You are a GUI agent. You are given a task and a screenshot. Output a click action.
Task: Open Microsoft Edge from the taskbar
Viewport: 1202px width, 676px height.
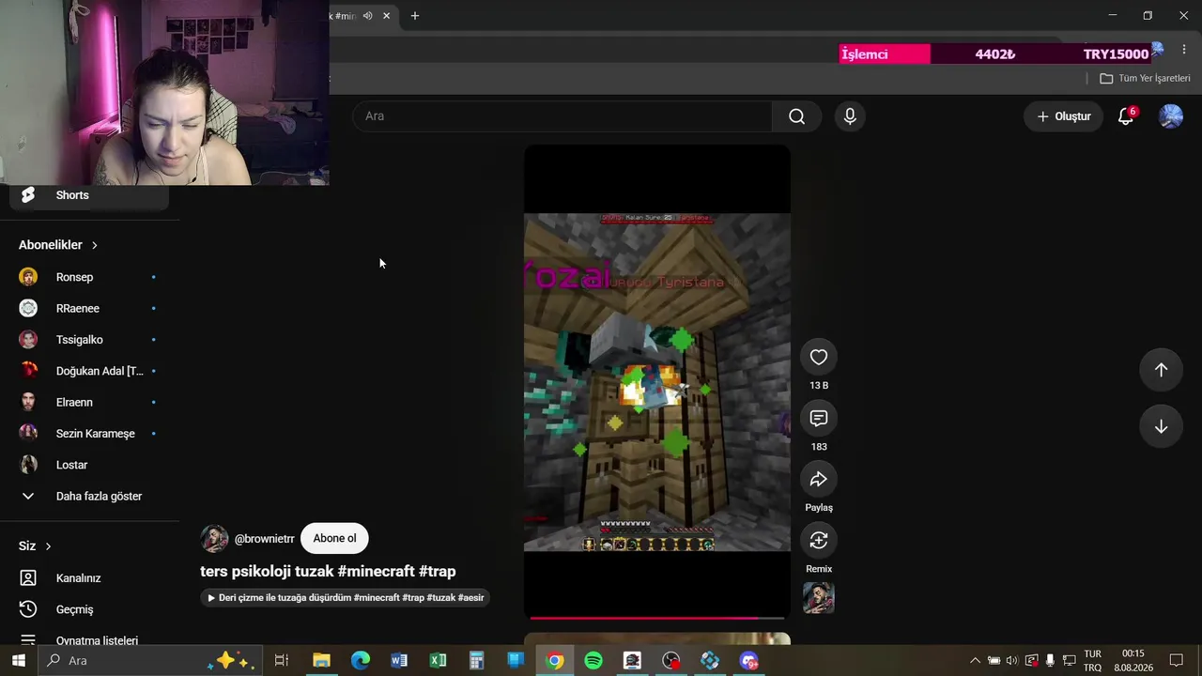(x=361, y=661)
